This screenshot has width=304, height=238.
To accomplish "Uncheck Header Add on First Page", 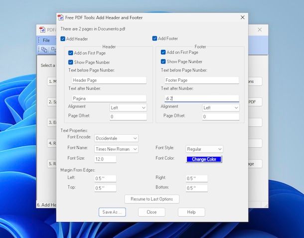I will (x=71, y=53).
